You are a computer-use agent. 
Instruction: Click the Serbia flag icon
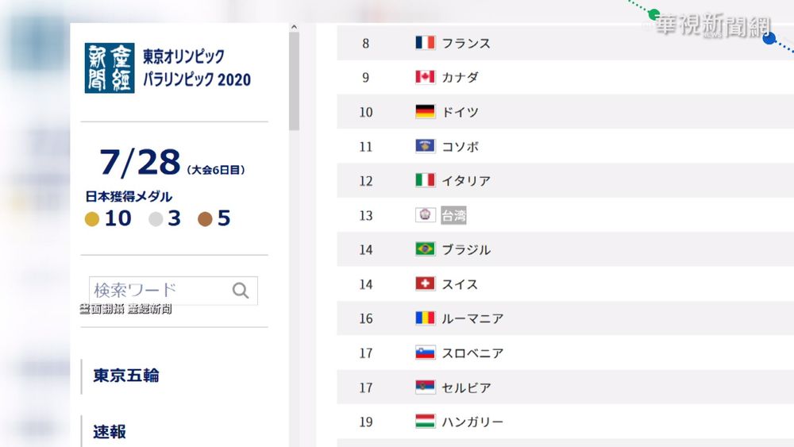425,387
